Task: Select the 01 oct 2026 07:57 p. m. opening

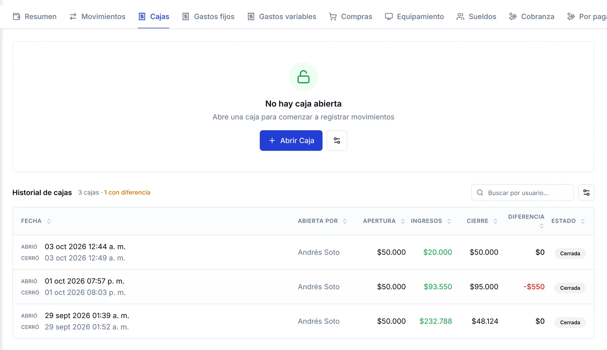Action: click(x=85, y=281)
